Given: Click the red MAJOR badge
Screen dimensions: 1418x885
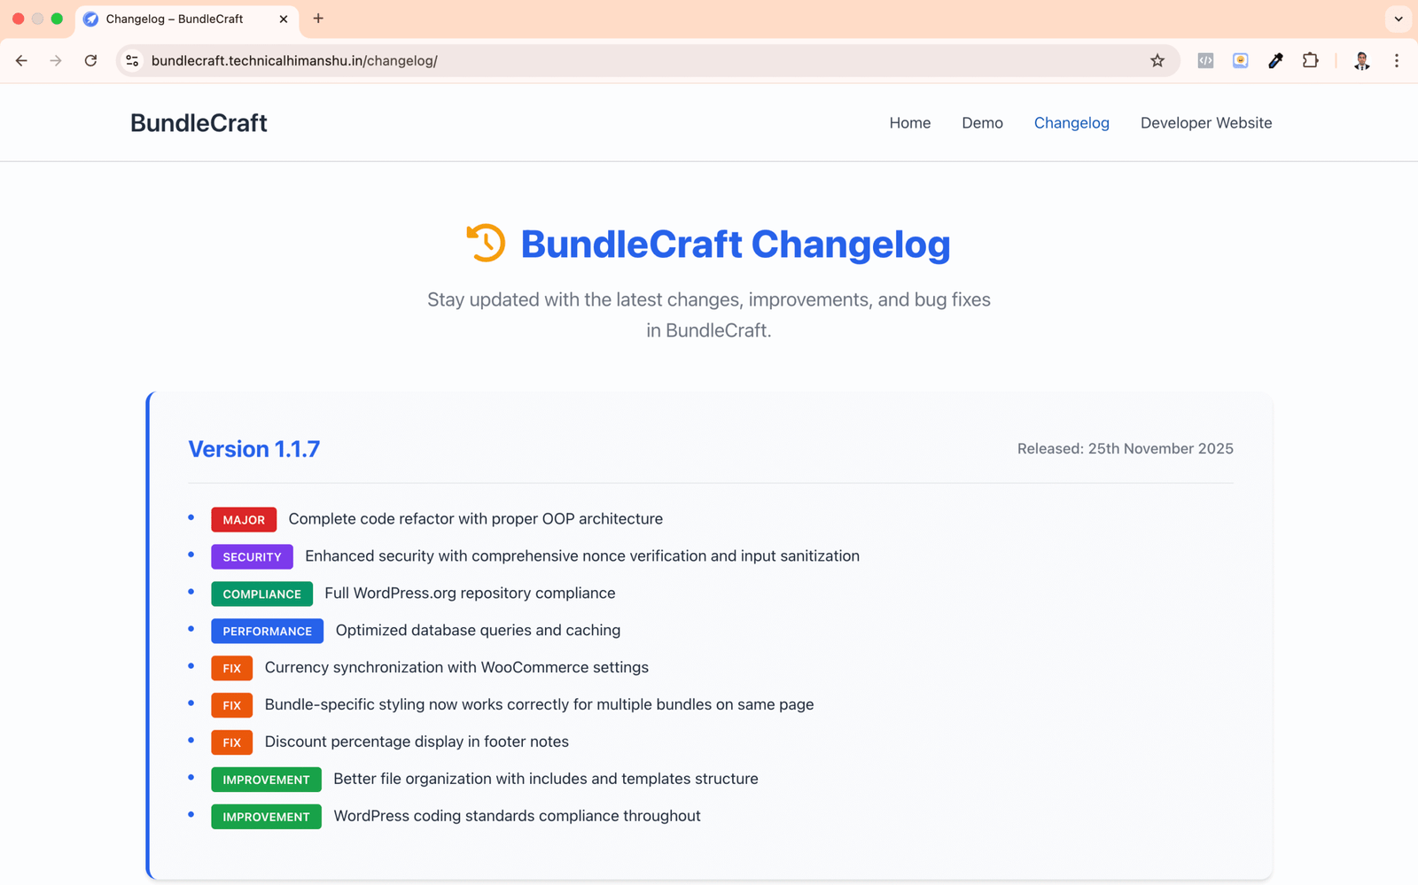Looking at the screenshot, I should point(244,520).
